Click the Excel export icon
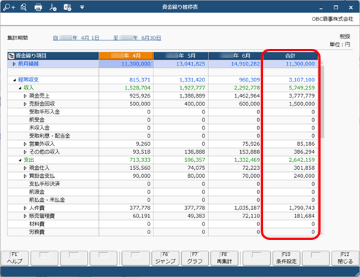The height and width of the screenshot is (277, 360). [x=67, y=7]
